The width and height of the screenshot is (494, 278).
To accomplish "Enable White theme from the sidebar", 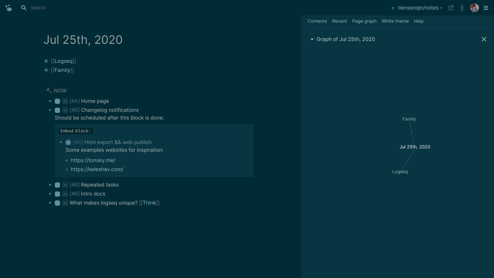I will tap(395, 21).
